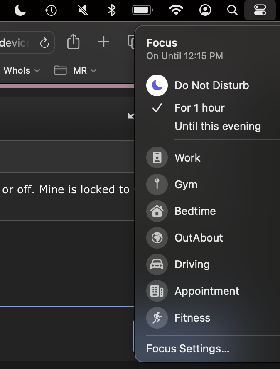This screenshot has width=280, height=369.
Task: Turn on Fitness focus runner icon
Action: click(157, 318)
